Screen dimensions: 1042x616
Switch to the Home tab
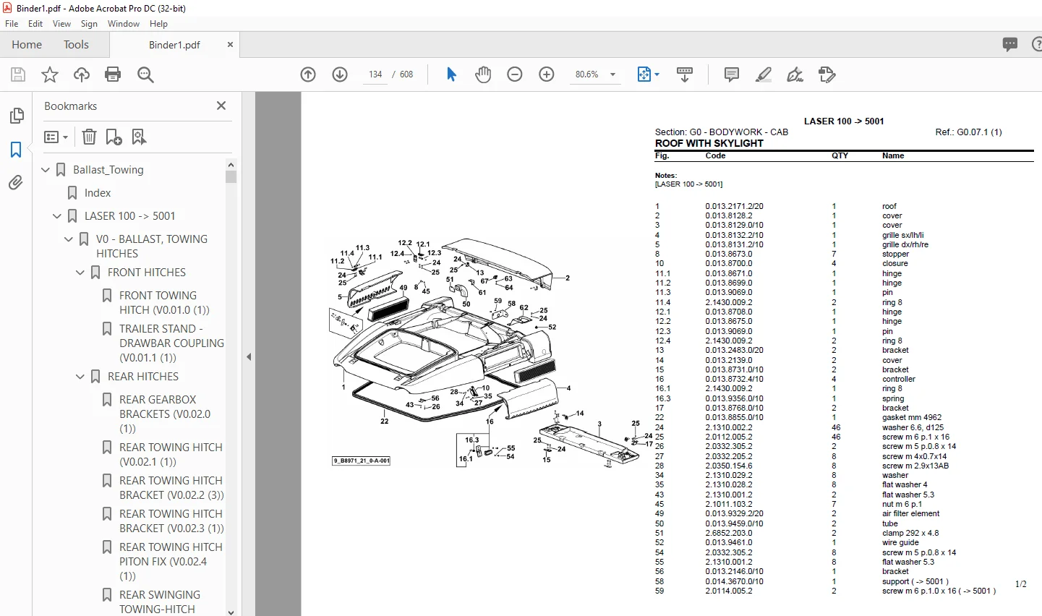pos(27,44)
